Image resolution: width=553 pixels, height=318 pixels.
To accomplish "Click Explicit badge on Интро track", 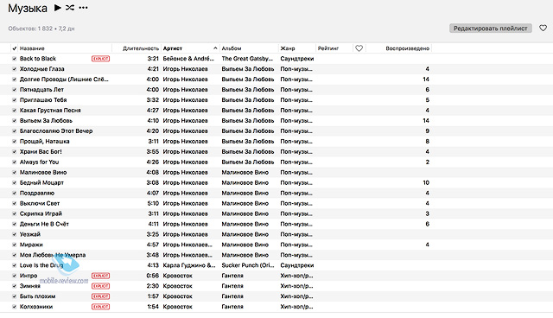I will (x=100, y=276).
